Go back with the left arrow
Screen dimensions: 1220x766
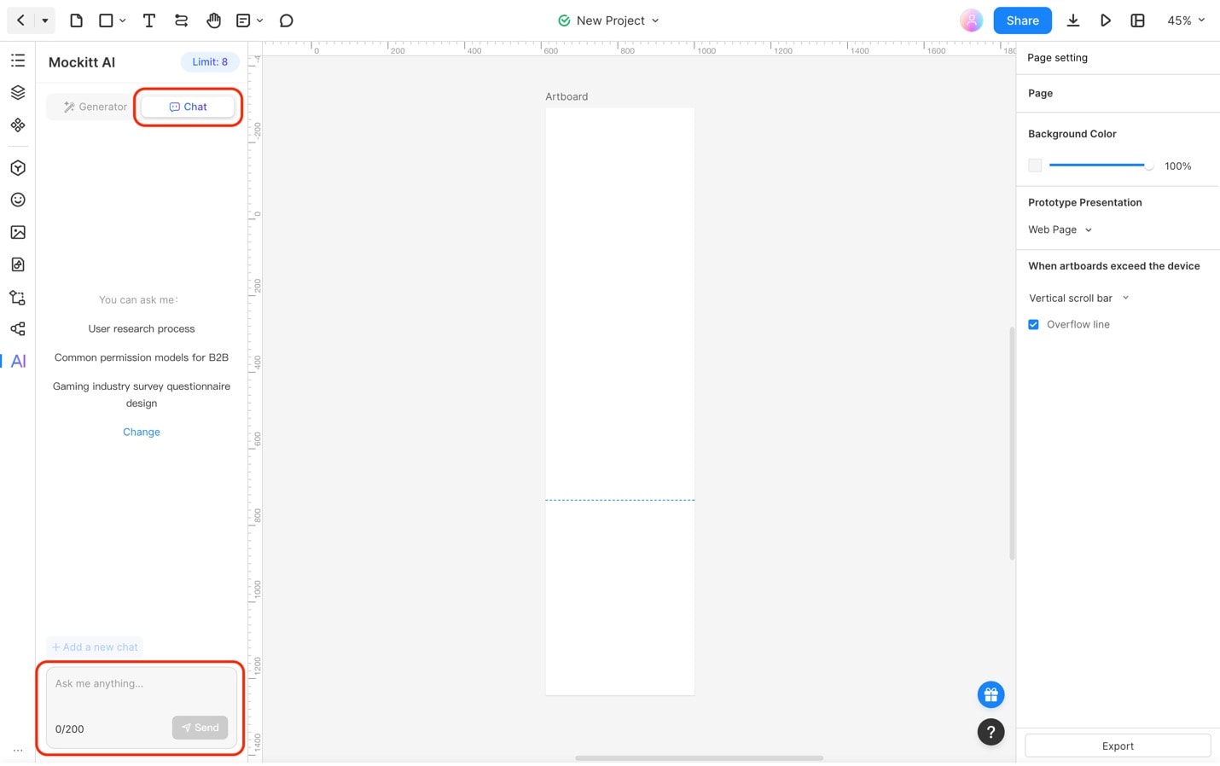tap(20, 20)
